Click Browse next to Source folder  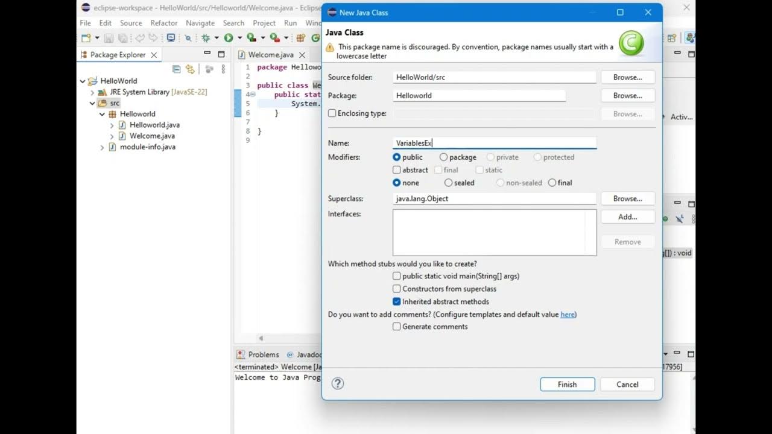[x=628, y=77]
